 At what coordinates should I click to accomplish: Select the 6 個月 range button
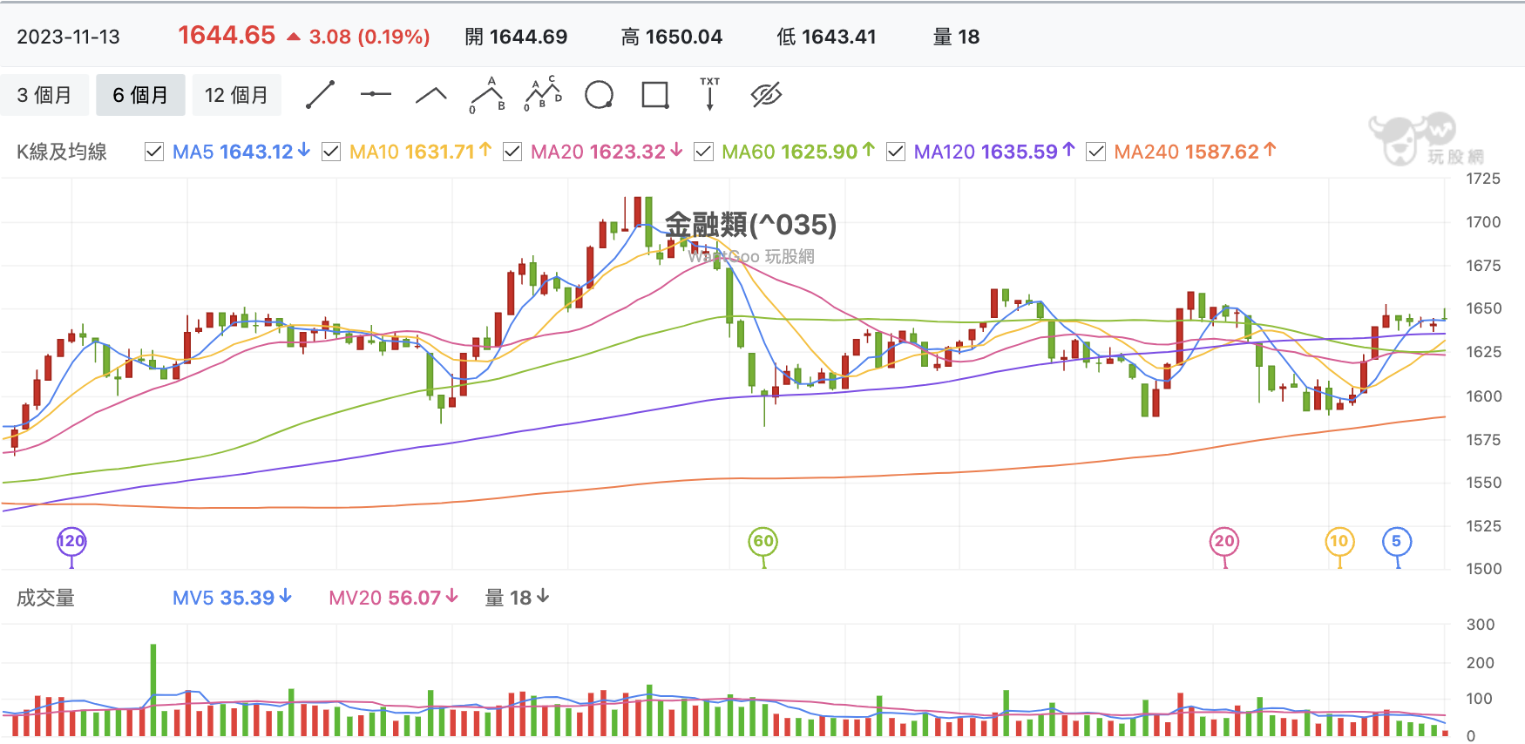pos(140,95)
